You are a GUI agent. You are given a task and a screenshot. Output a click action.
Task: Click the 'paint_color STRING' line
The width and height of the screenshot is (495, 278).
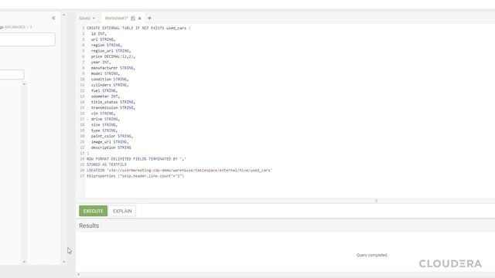(x=112, y=136)
